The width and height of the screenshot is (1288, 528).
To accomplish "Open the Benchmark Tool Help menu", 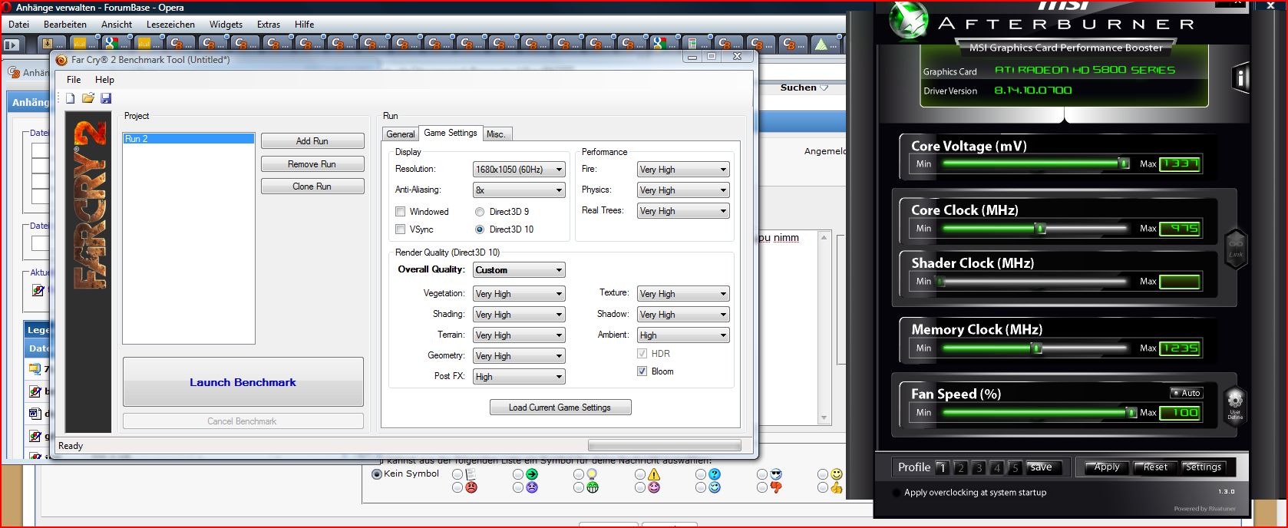I will 104,79.
